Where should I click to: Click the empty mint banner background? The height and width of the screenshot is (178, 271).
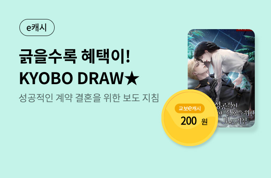coord(87,142)
